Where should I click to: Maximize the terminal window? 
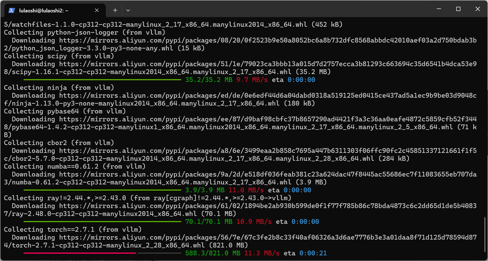click(x=458, y=9)
